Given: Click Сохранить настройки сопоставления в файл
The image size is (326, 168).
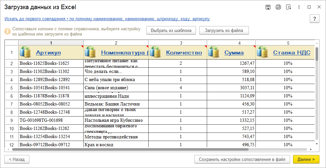Looking at the screenshot, I should (x=242, y=159).
